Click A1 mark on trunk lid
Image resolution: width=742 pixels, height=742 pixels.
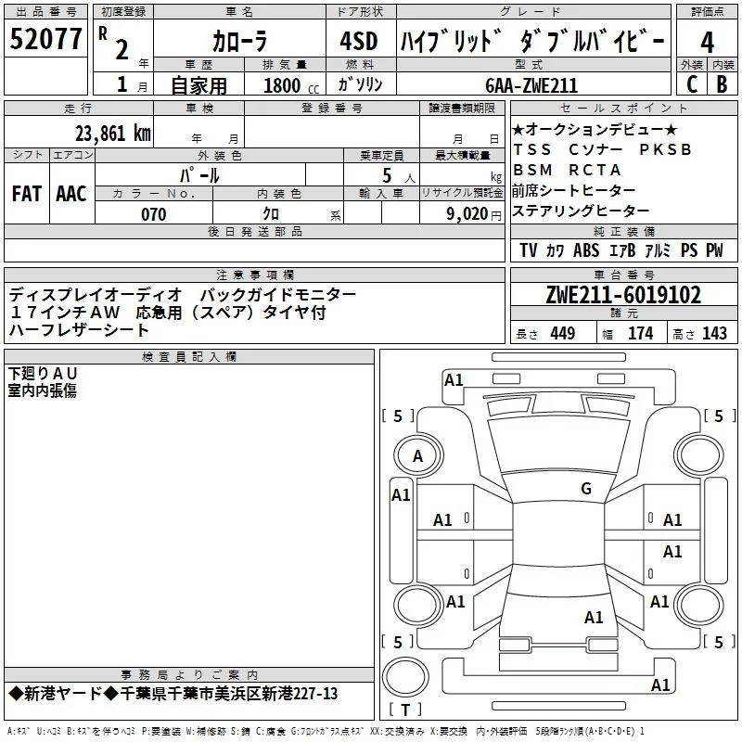tap(594, 618)
